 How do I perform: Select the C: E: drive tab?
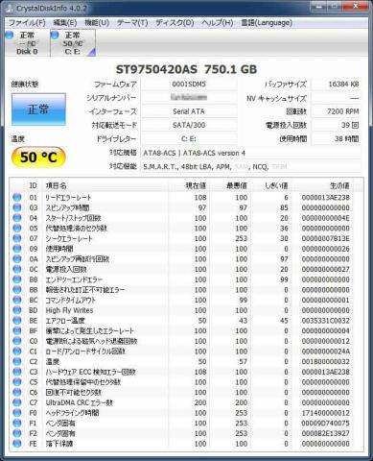click(x=73, y=43)
